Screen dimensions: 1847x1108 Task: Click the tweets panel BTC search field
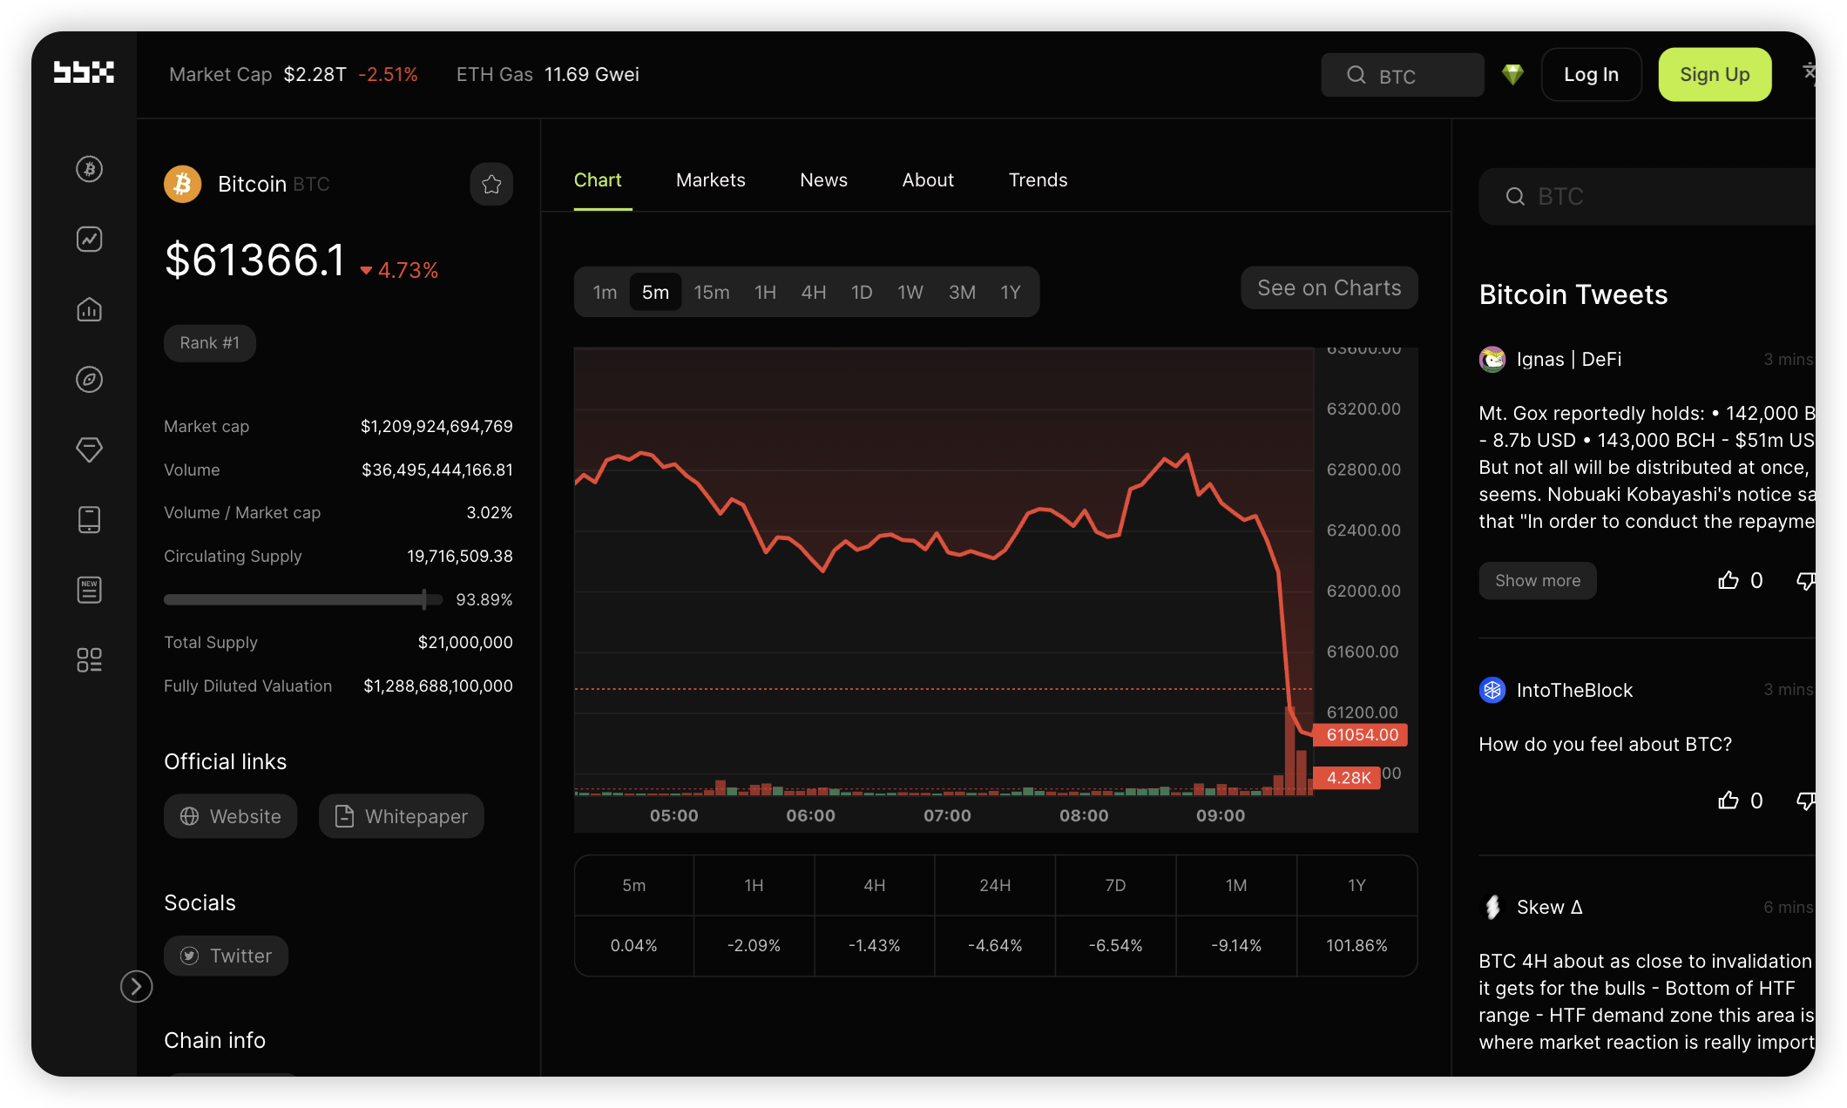coord(1647,197)
